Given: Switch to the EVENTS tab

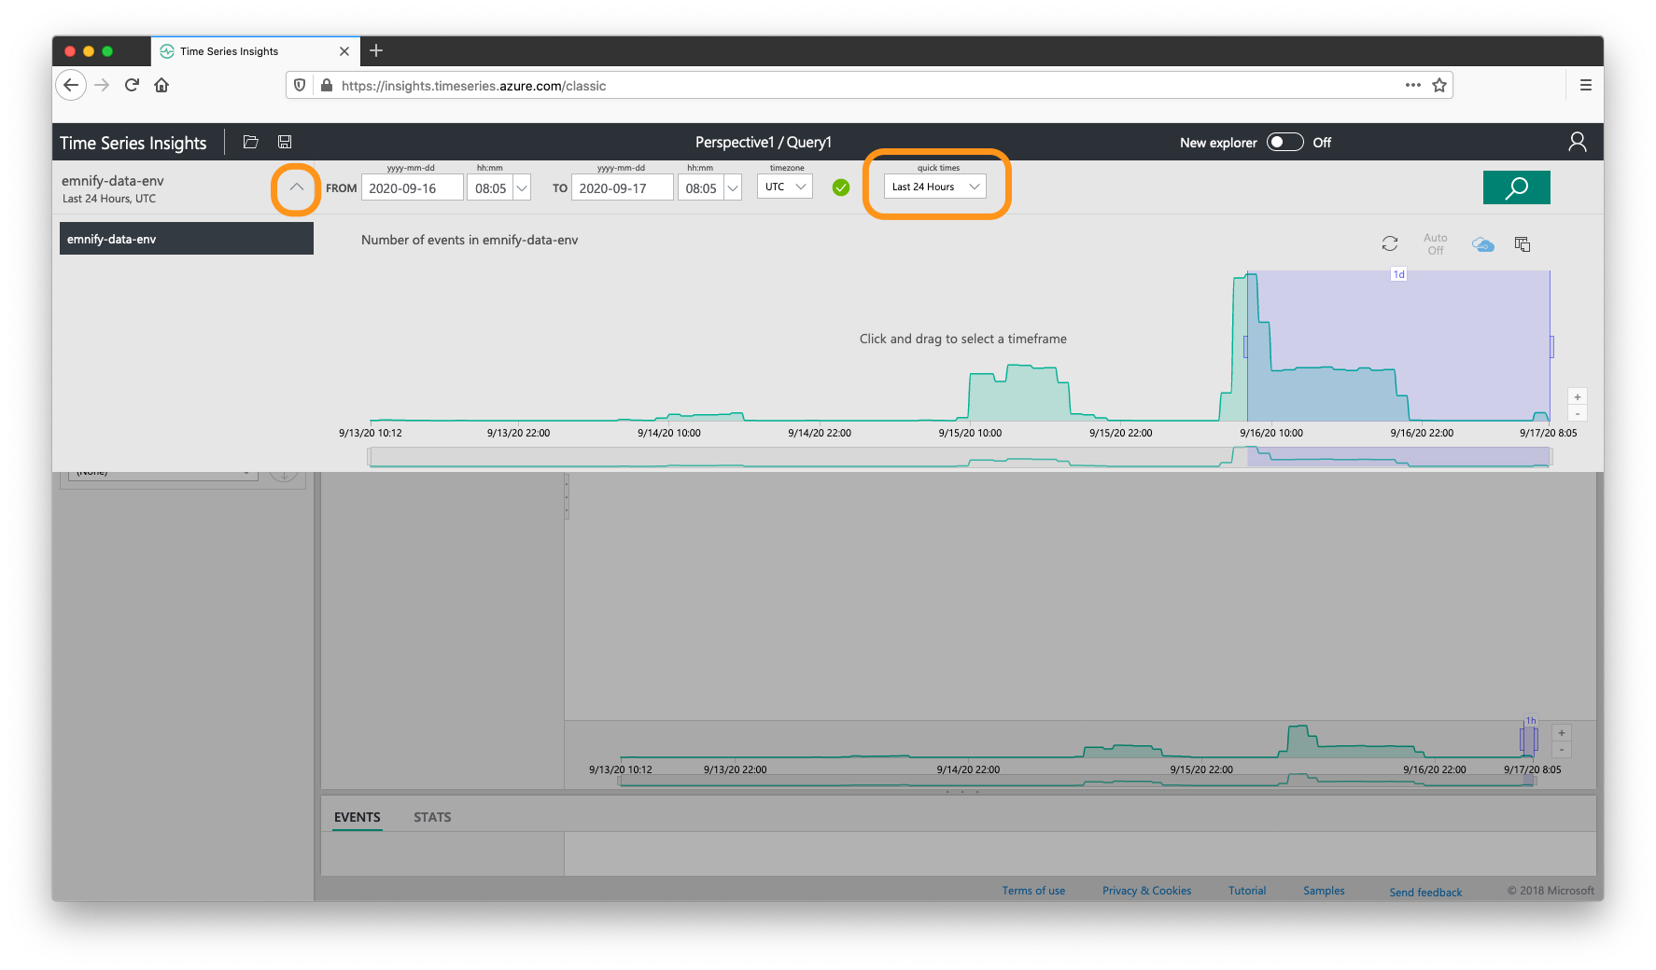Looking at the screenshot, I should tap(357, 817).
